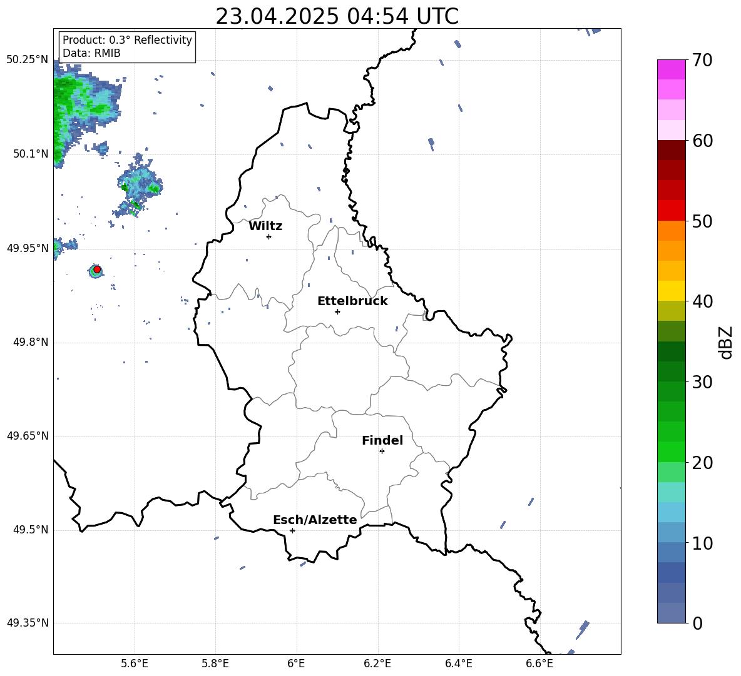
Task: Click the Wiltz station label
Action: pos(265,226)
